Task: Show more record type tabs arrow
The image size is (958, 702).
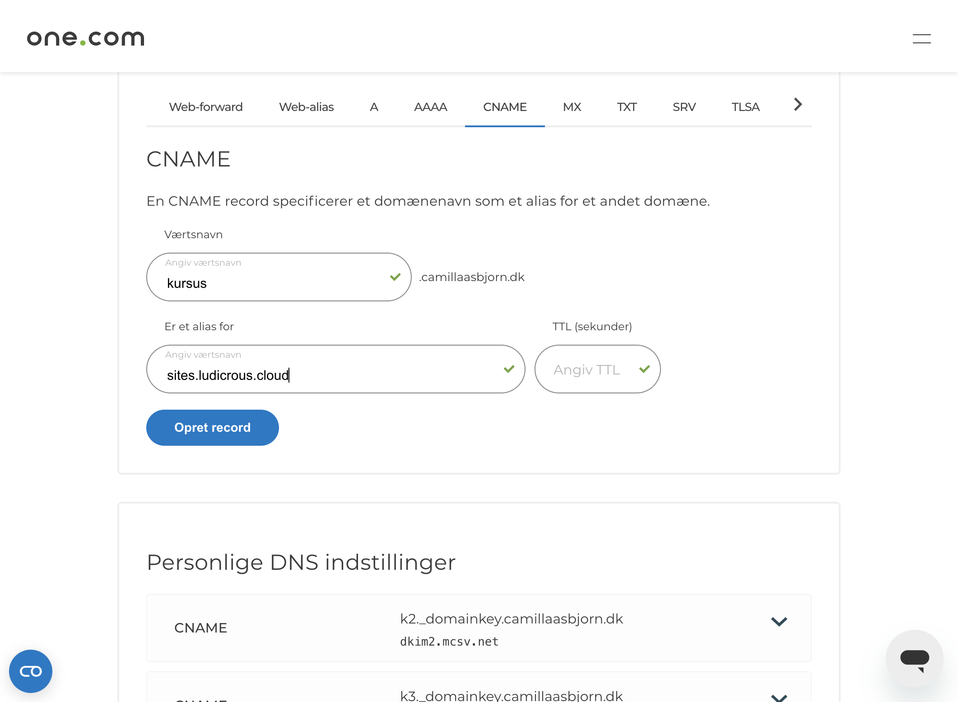Action: pyautogui.click(x=798, y=105)
